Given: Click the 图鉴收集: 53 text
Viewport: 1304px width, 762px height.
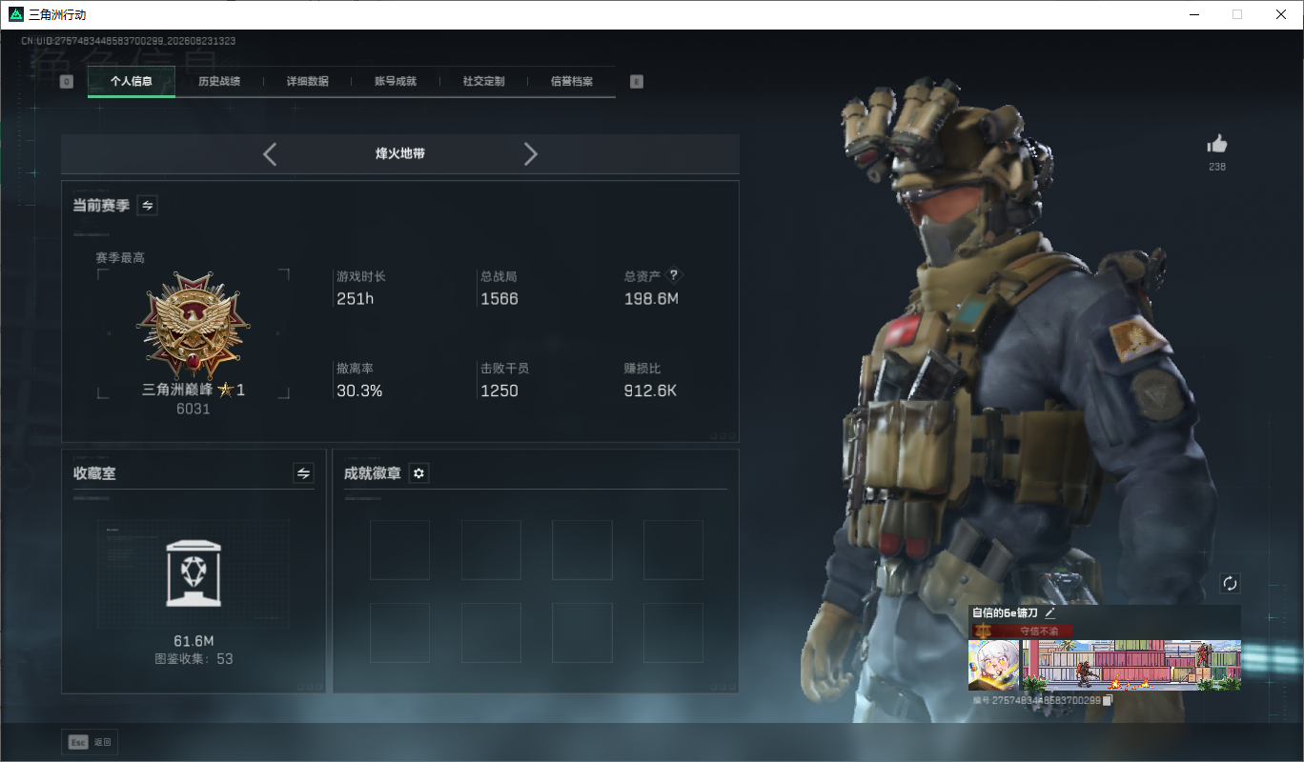Looking at the screenshot, I should 194,658.
